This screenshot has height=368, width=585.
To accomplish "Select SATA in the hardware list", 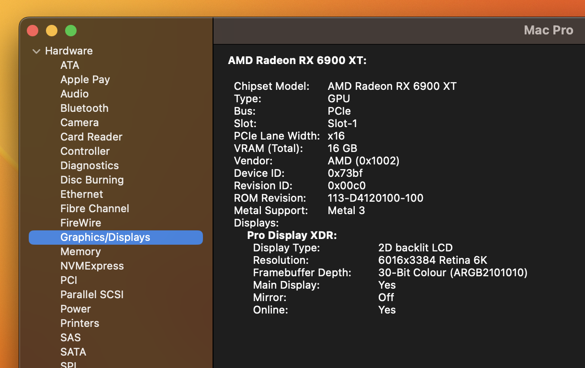I will tap(73, 352).
